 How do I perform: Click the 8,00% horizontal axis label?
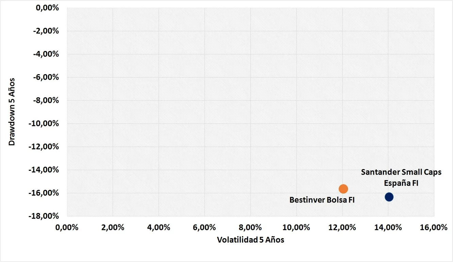tap(250, 228)
